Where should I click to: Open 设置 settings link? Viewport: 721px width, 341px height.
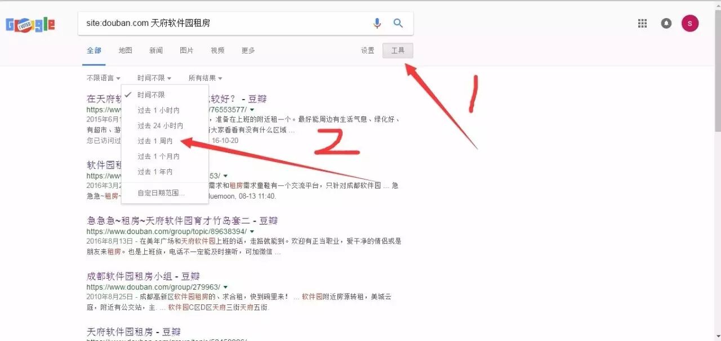[x=368, y=50]
